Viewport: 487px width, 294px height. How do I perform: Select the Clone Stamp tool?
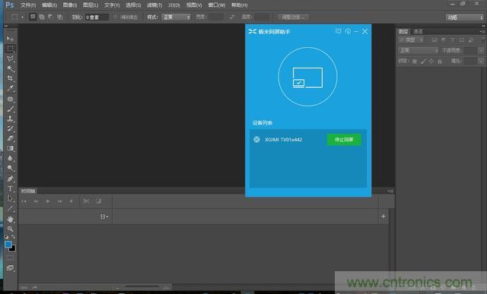pos(10,119)
